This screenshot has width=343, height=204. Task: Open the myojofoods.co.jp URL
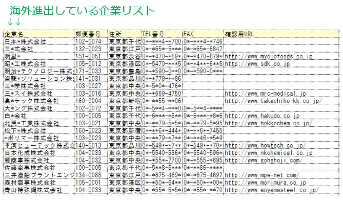(x=269, y=56)
